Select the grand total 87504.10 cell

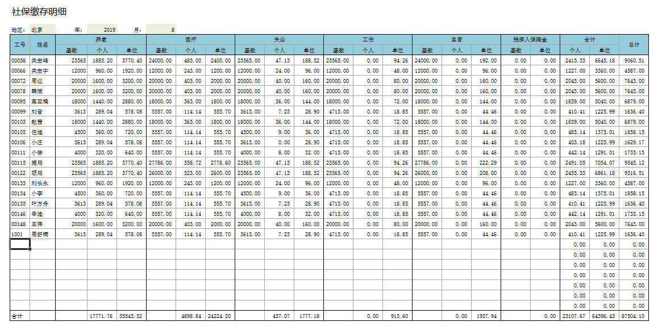tap(633, 316)
